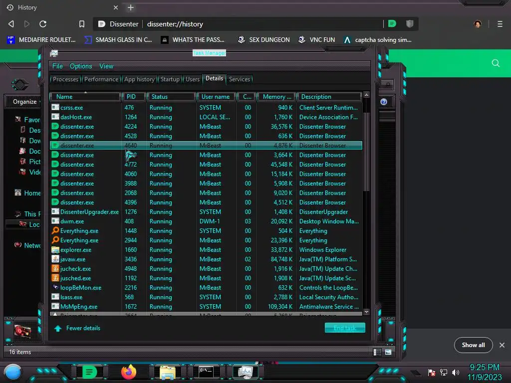Open the browser profile avatar
This screenshot has height=383, width=511.
[478, 24]
